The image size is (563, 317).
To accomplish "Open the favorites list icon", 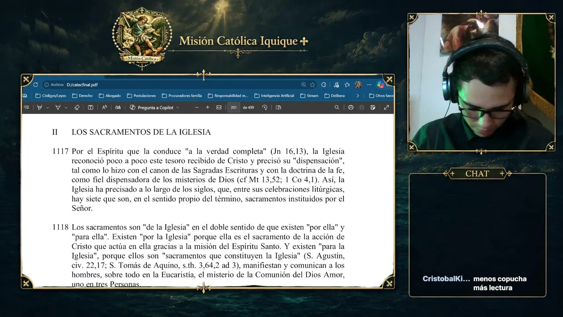I will coord(347,85).
